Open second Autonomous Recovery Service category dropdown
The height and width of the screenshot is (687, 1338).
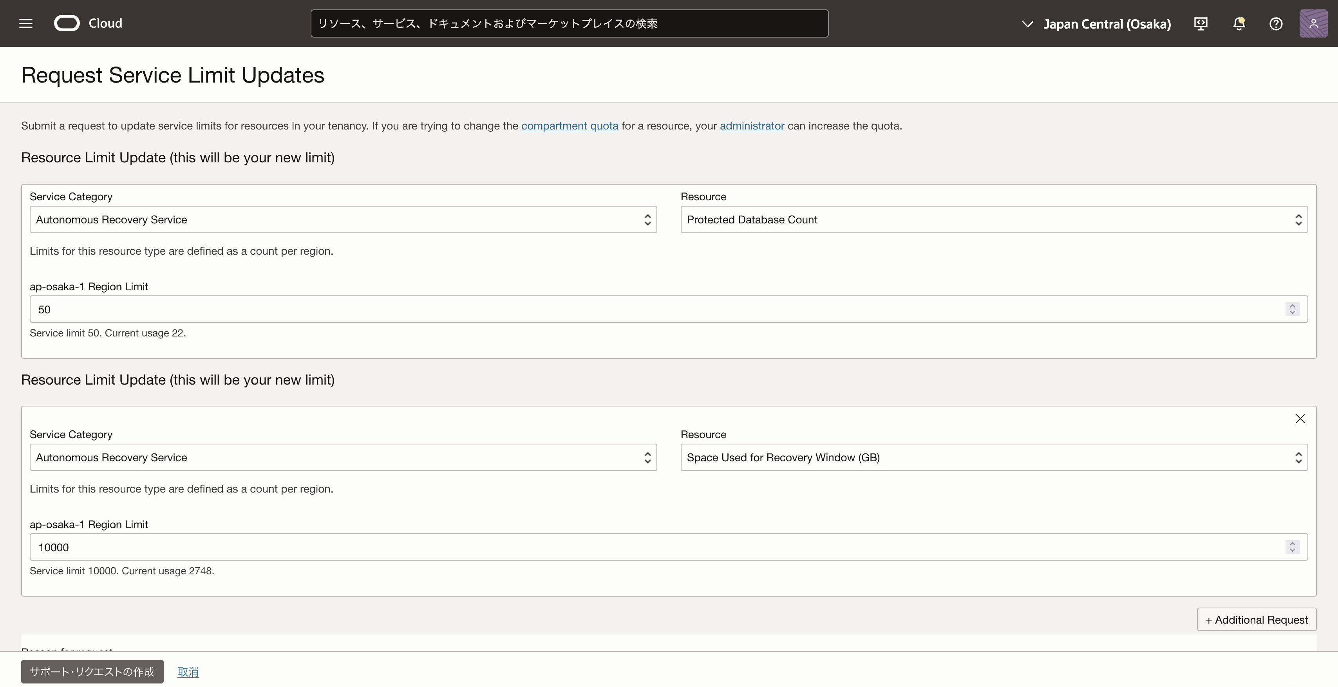(x=343, y=457)
